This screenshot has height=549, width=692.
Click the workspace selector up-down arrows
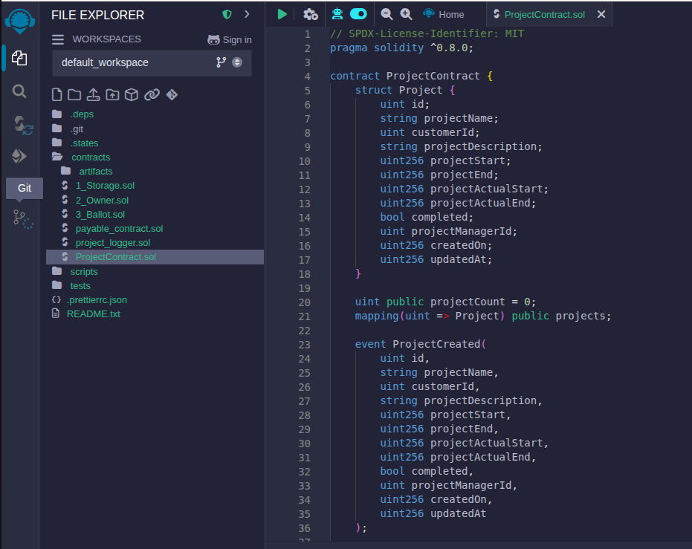coord(237,62)
